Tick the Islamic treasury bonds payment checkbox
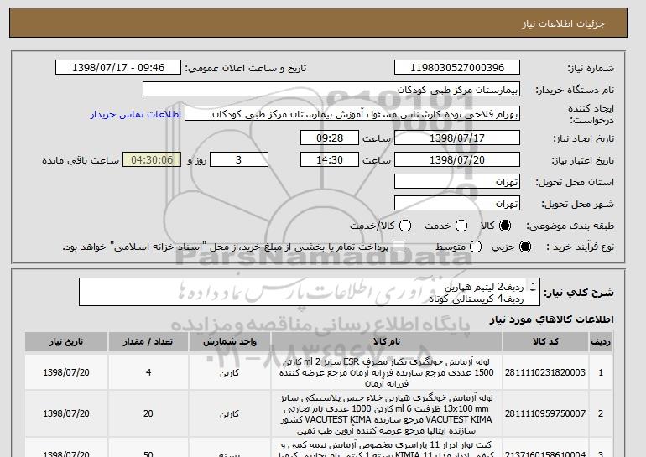The width and height of the screenshot is (646, 457). 399,247
